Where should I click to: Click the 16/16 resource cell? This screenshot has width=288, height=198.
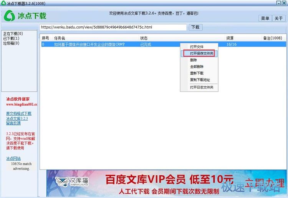point(232,44)
